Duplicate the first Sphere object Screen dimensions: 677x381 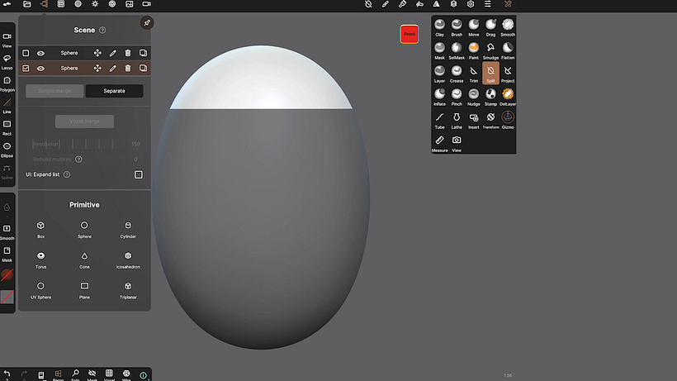click(143, 53)
